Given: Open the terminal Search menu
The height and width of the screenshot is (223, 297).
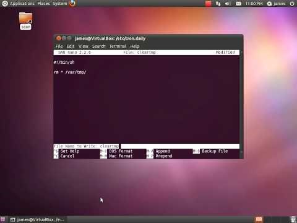Looking at the screenshot, I should click(x=98, y=46).
